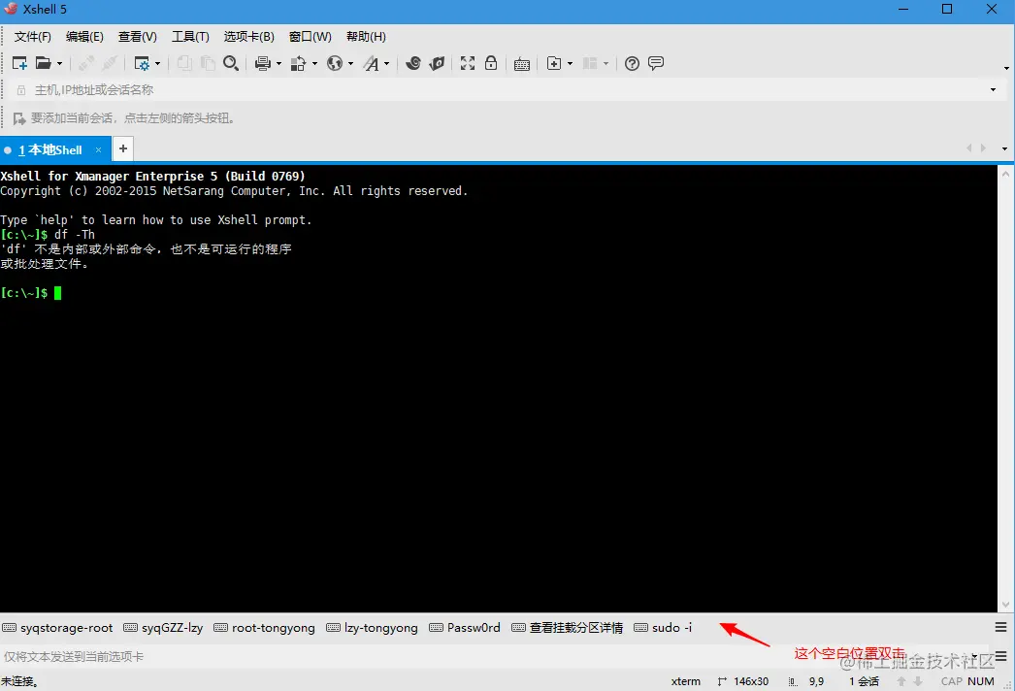Click the keyboard mapping icon
Screen dimensions: 1015x691
[x=522, y=63]
